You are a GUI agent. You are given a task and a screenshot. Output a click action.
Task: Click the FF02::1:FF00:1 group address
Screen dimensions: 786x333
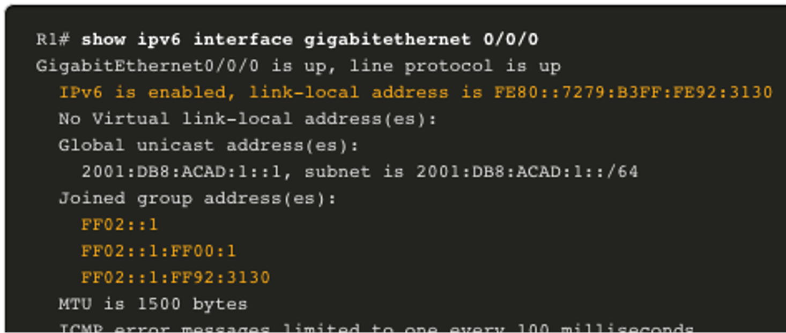pyautogui.click(x=159, y=251)
